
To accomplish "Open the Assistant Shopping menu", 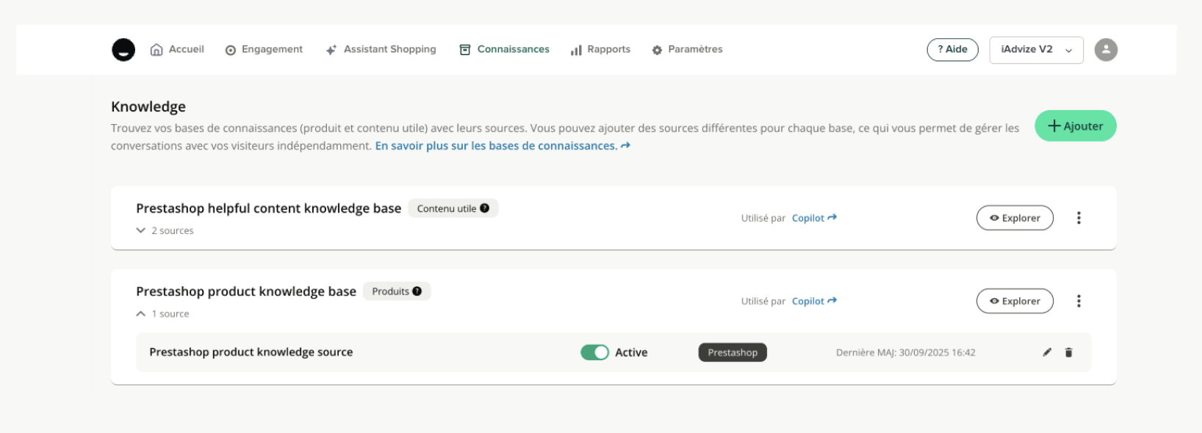I will click(x=381, y=49).
